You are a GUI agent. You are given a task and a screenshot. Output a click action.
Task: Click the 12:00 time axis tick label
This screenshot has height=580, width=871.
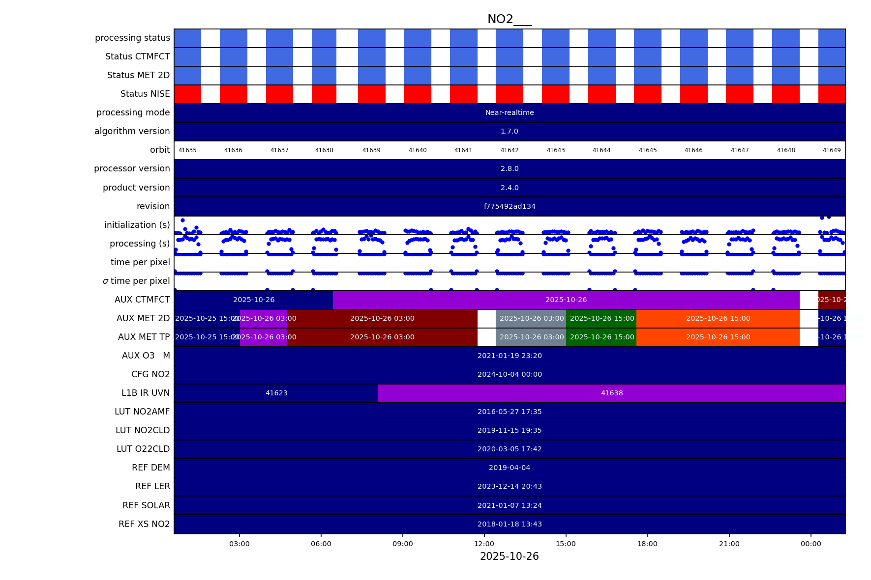pyautogui.click(x=484, y=544)
